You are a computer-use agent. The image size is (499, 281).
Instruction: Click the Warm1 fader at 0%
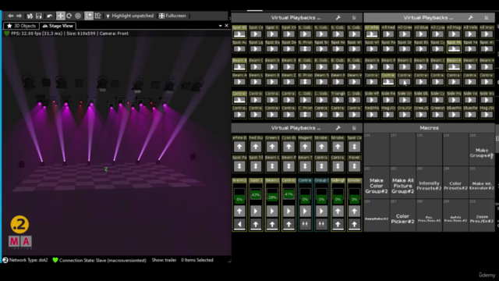point(239,194)
